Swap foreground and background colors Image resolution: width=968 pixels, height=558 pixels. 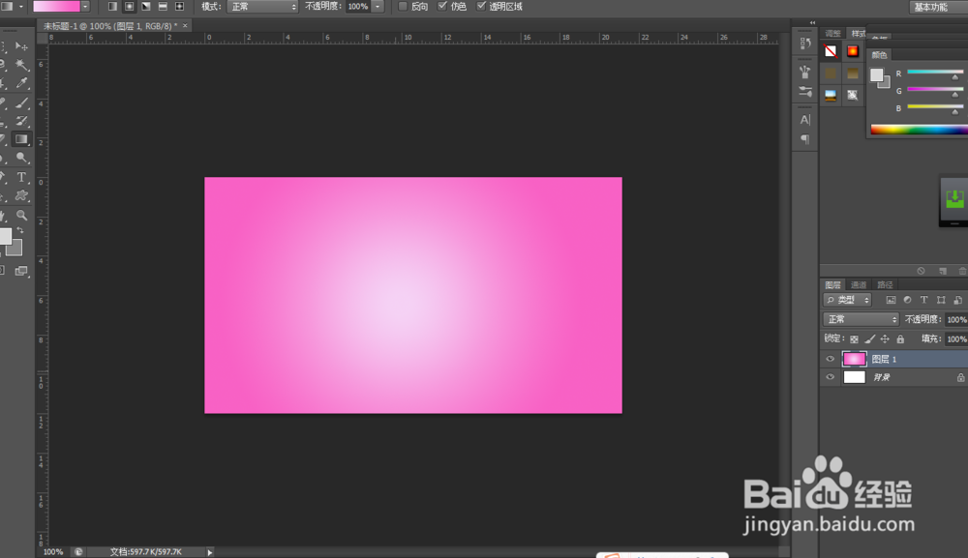click(20, 230)
